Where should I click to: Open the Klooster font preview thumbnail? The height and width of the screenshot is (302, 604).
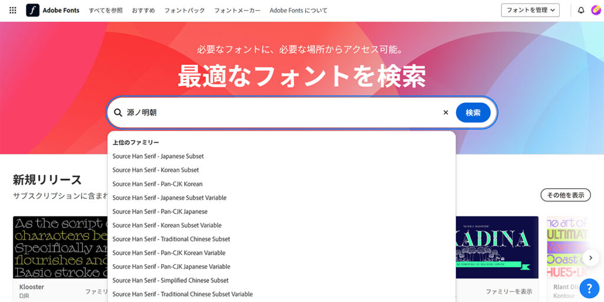pyautogui.click(x=61, y=247)
